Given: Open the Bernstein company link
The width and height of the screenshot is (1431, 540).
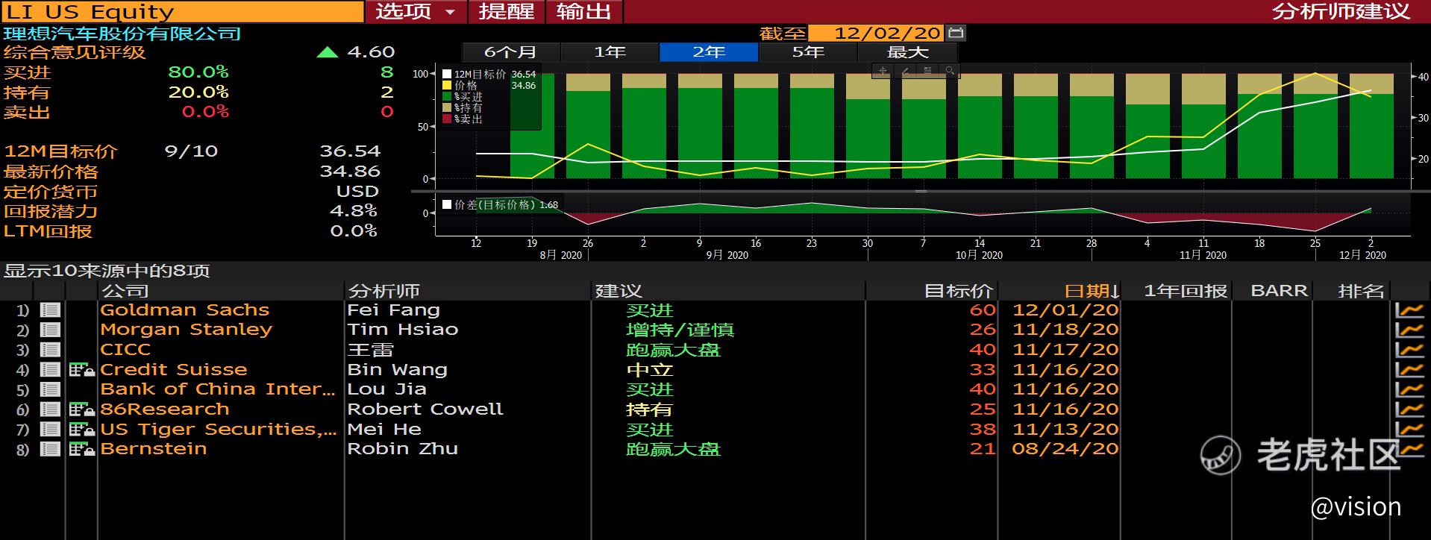Looking at the screenshot, I should (x=153, y=449).
